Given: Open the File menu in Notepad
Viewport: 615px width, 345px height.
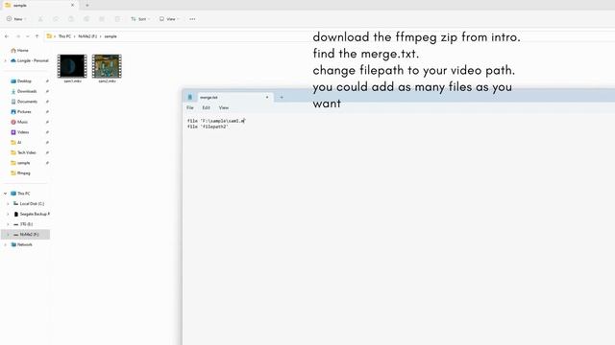Looking at the screenshot, I should point(190,107).
